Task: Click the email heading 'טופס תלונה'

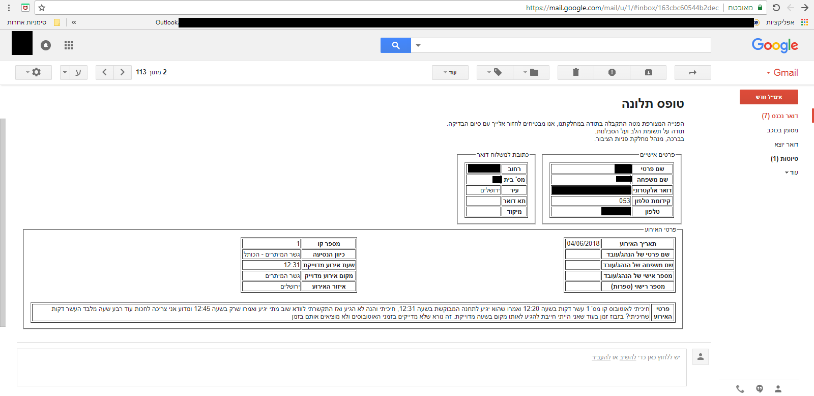Action: (x=653, y=104)
